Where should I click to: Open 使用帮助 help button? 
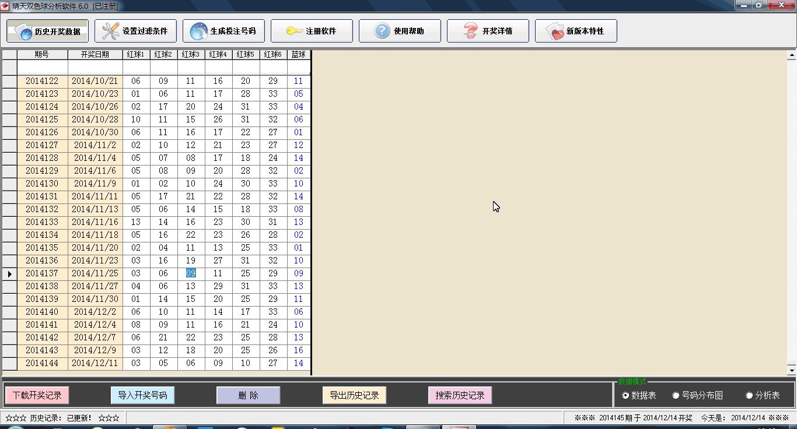tap(400, 31)
